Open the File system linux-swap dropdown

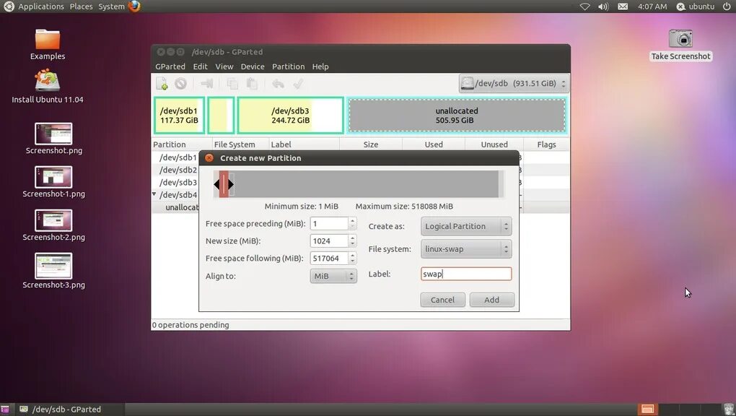466,249
